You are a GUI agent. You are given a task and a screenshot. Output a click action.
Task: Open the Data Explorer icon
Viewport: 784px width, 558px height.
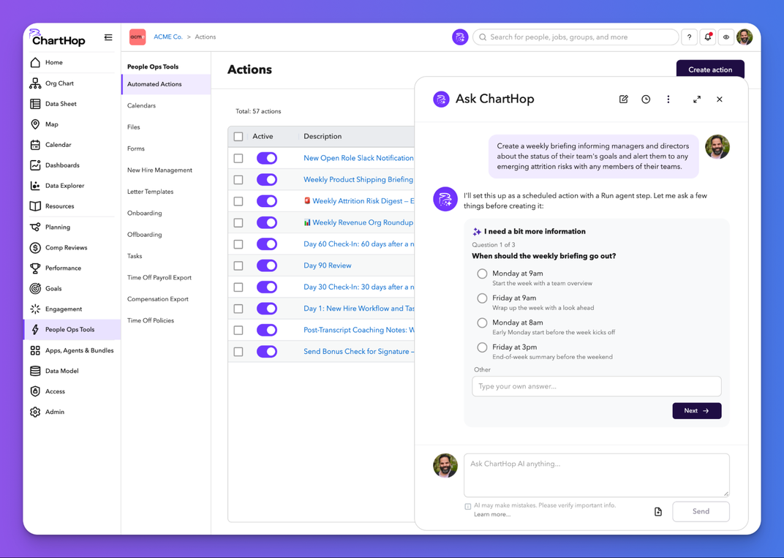[x=35, y=186]
